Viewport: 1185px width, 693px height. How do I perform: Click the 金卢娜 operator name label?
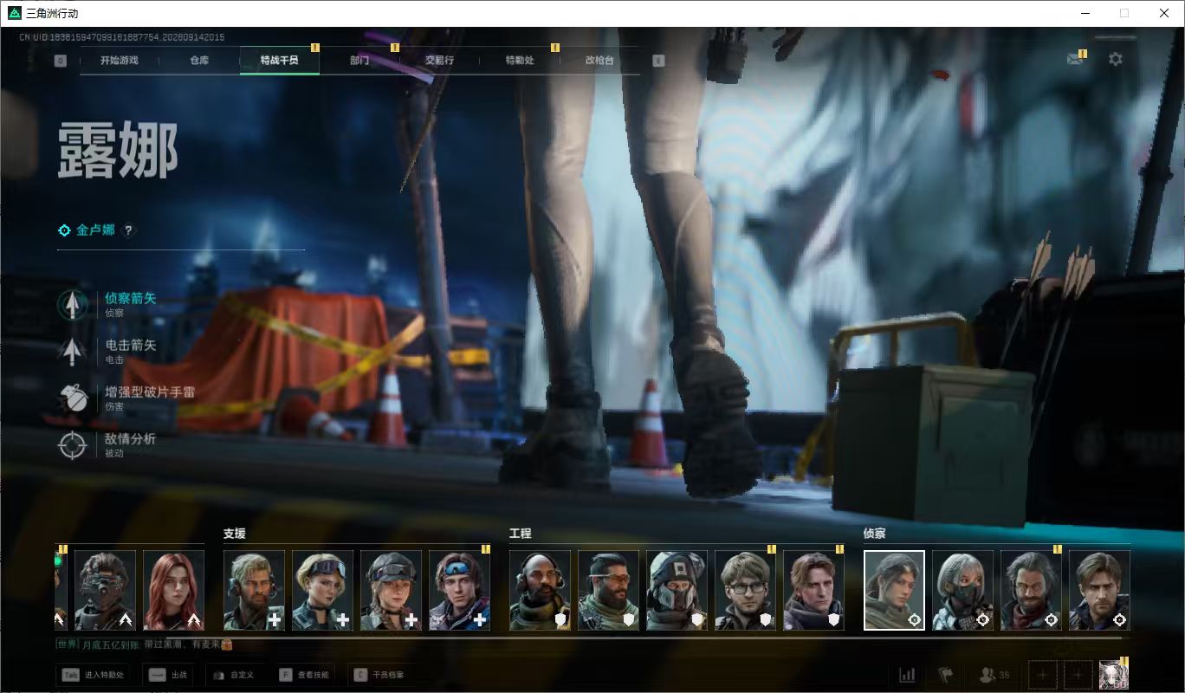click(95, 230)
